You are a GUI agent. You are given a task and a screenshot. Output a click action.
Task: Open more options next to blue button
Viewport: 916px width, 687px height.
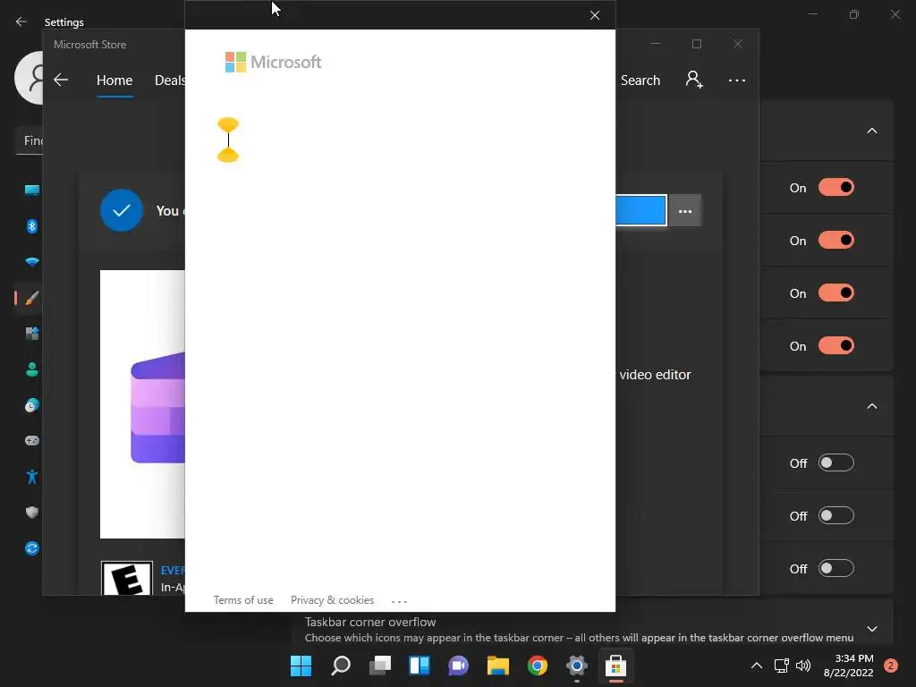click(x=685, y=211)
